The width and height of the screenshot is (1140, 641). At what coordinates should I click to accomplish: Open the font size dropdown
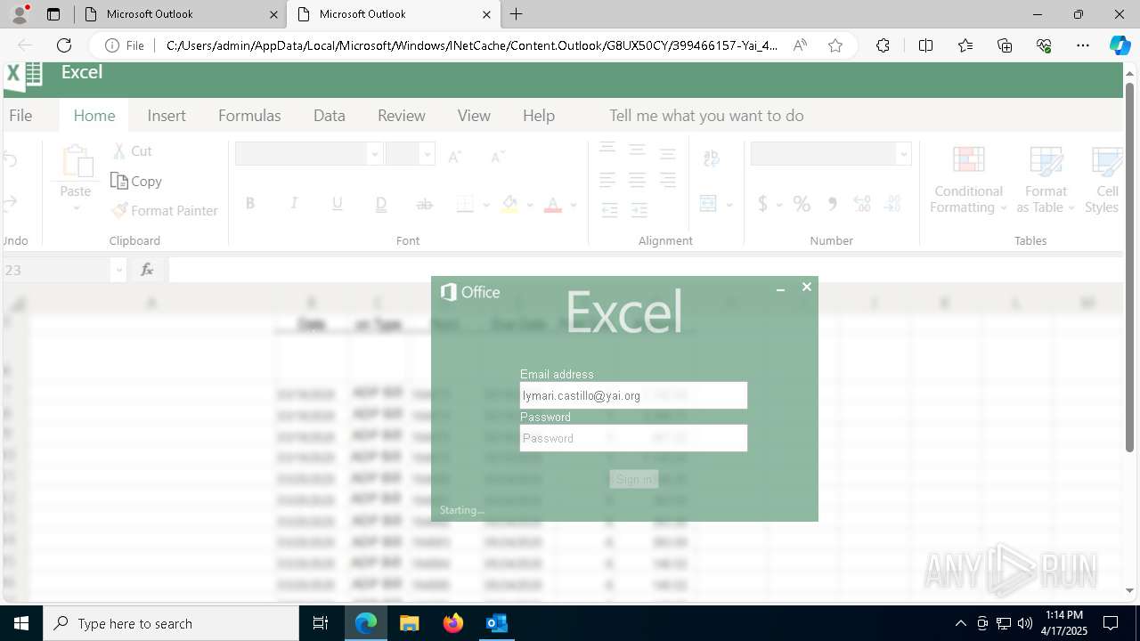click(427, 154)
